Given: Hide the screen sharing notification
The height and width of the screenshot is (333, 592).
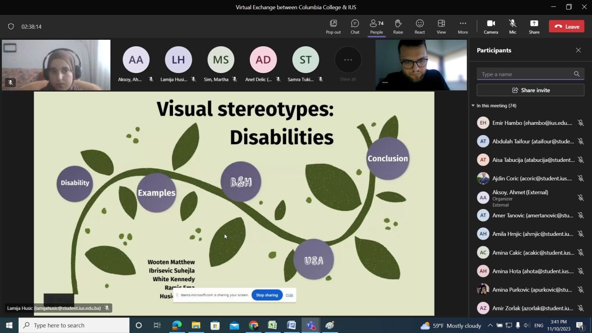Looking at the screenshot, I should click(290, 295).
